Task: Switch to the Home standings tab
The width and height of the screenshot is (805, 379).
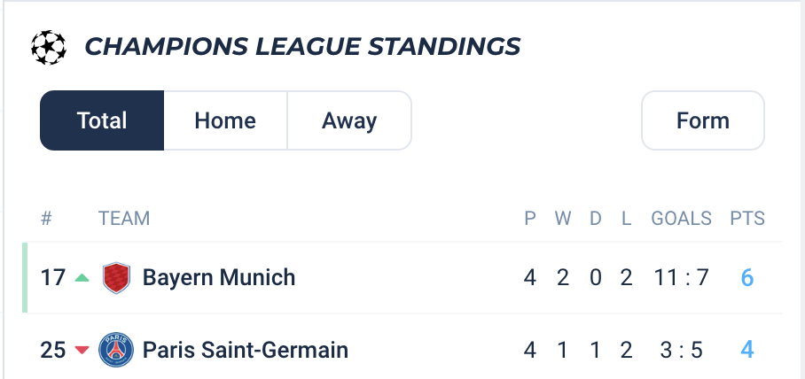Action: [x=225, y=120]
